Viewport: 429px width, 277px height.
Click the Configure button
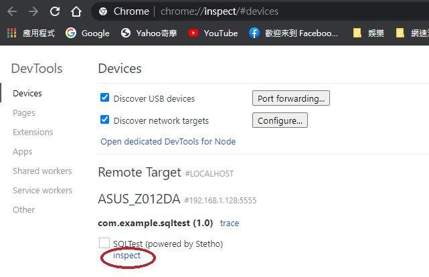point(280,120)
